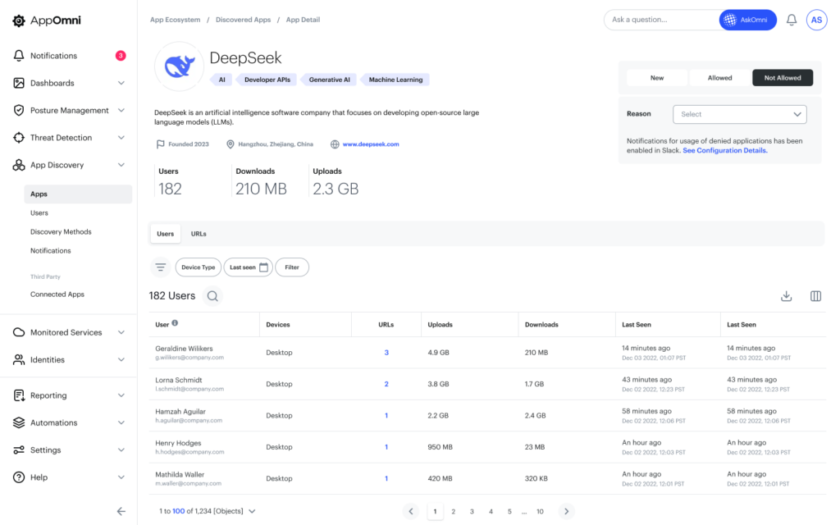Switch to the URLs tab
This screenshot has width=840, height=525.
click(x=199, y=234)
